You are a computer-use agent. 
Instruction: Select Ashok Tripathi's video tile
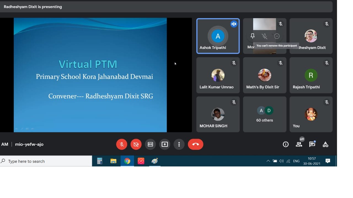218,36
